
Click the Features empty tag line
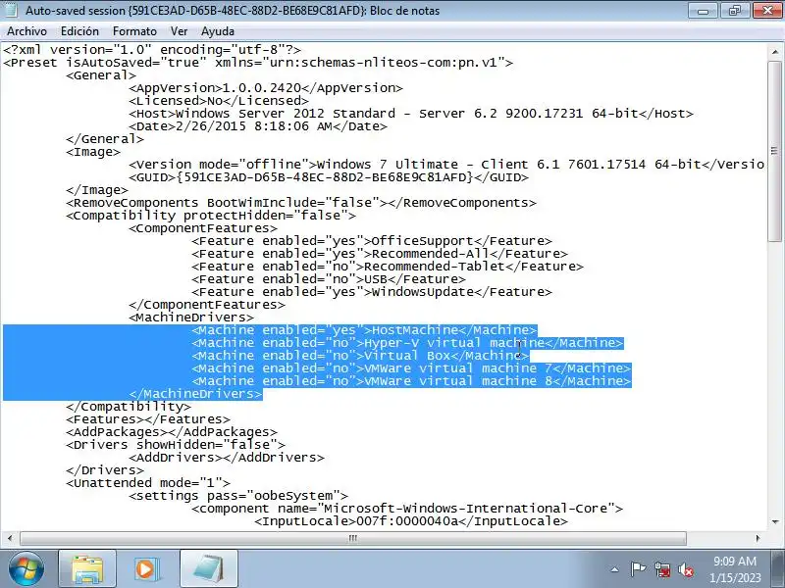[x=148, y=419]
